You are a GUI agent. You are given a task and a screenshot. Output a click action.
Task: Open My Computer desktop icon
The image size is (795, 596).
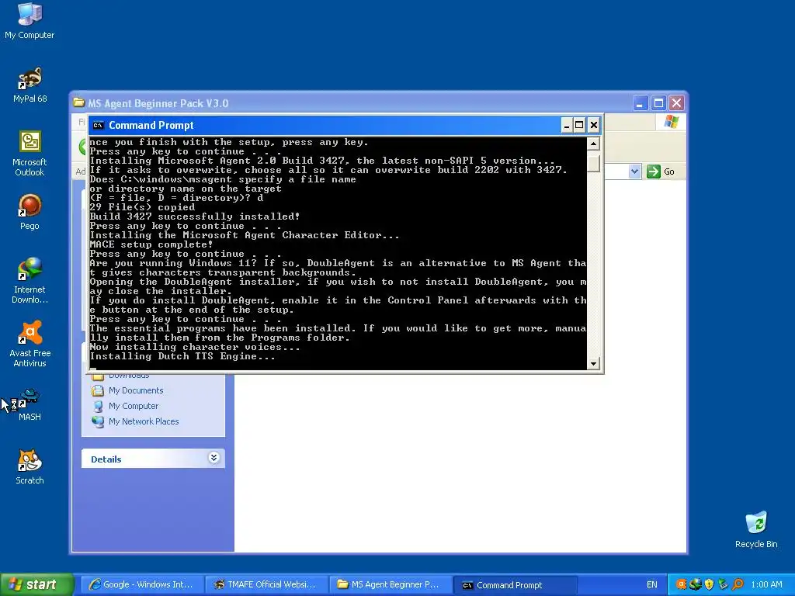(30, 21)
